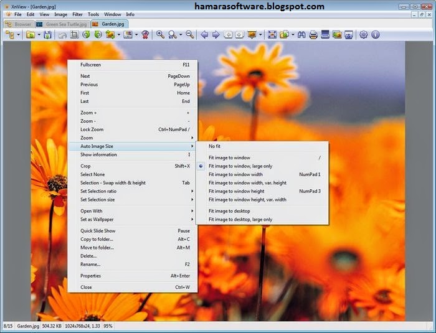Image resolution: width=436 pixels, height=333 pixels.
Task: Select No fit option
Action: click(262, 146)
